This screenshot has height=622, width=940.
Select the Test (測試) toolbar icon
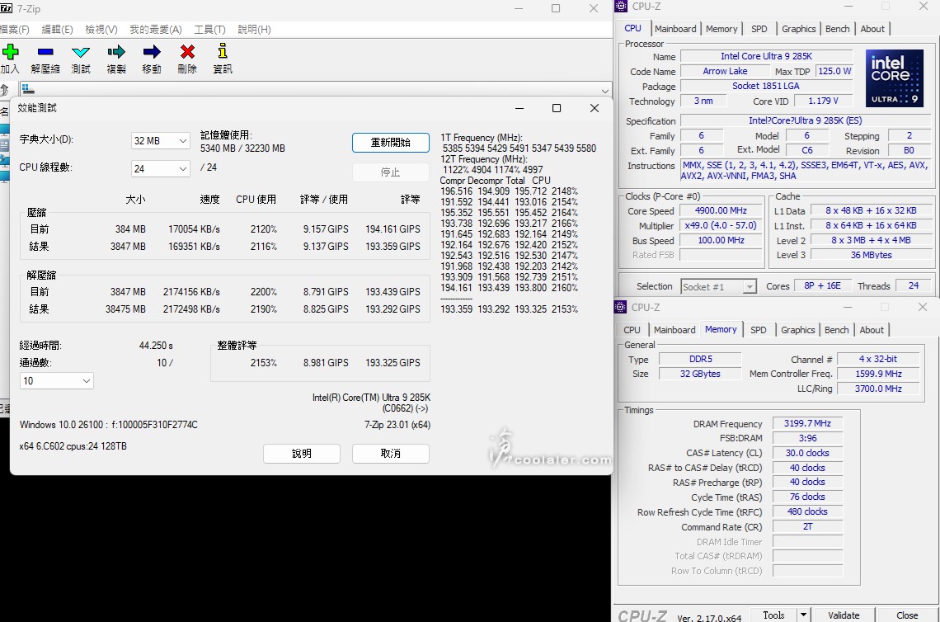click(x=81, y=53)
